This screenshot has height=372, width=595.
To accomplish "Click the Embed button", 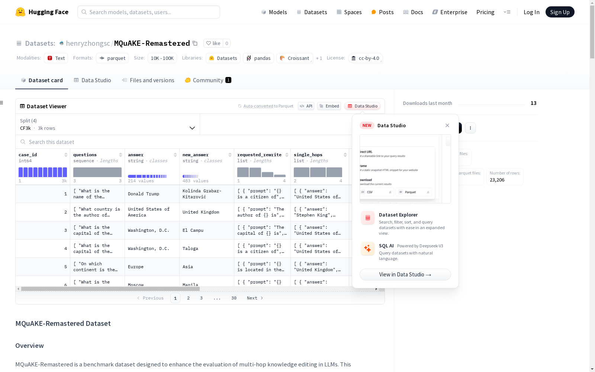I will (329, 106).
